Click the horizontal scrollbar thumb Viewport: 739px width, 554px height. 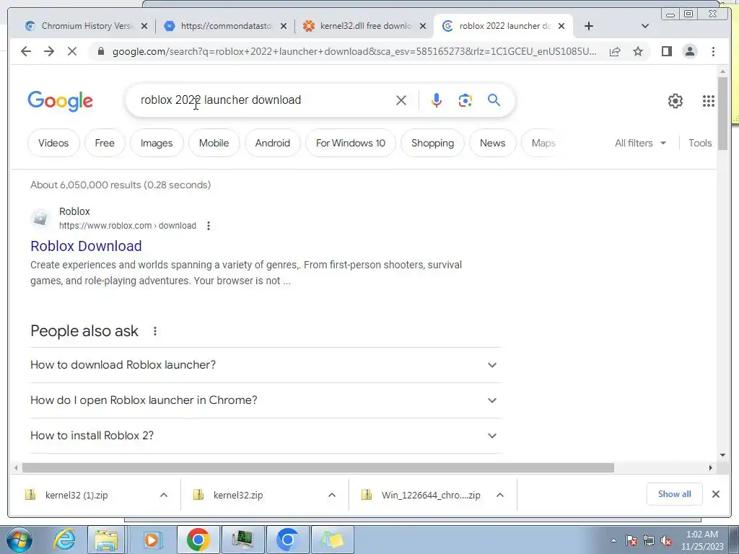click(318, 467)
